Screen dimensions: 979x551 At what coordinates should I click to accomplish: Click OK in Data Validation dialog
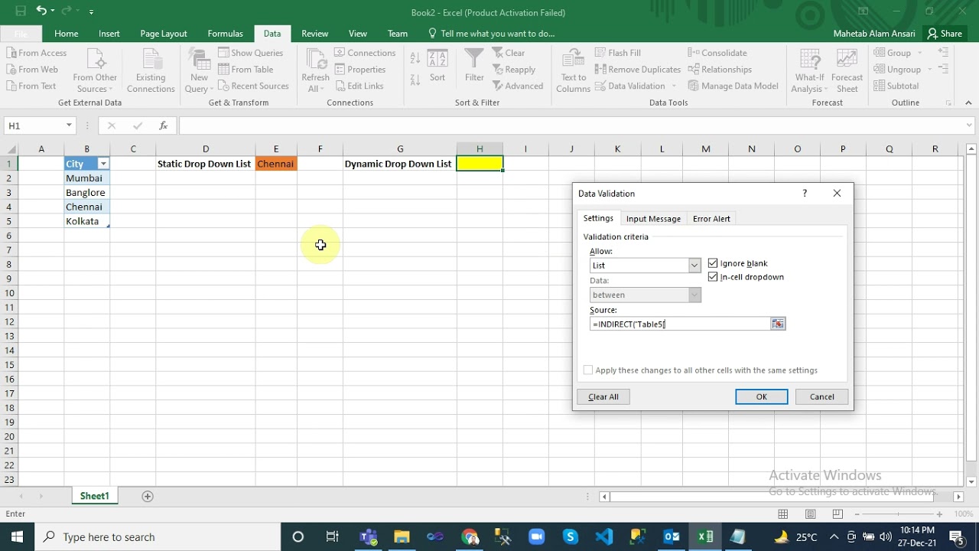[x=762, y=396]
